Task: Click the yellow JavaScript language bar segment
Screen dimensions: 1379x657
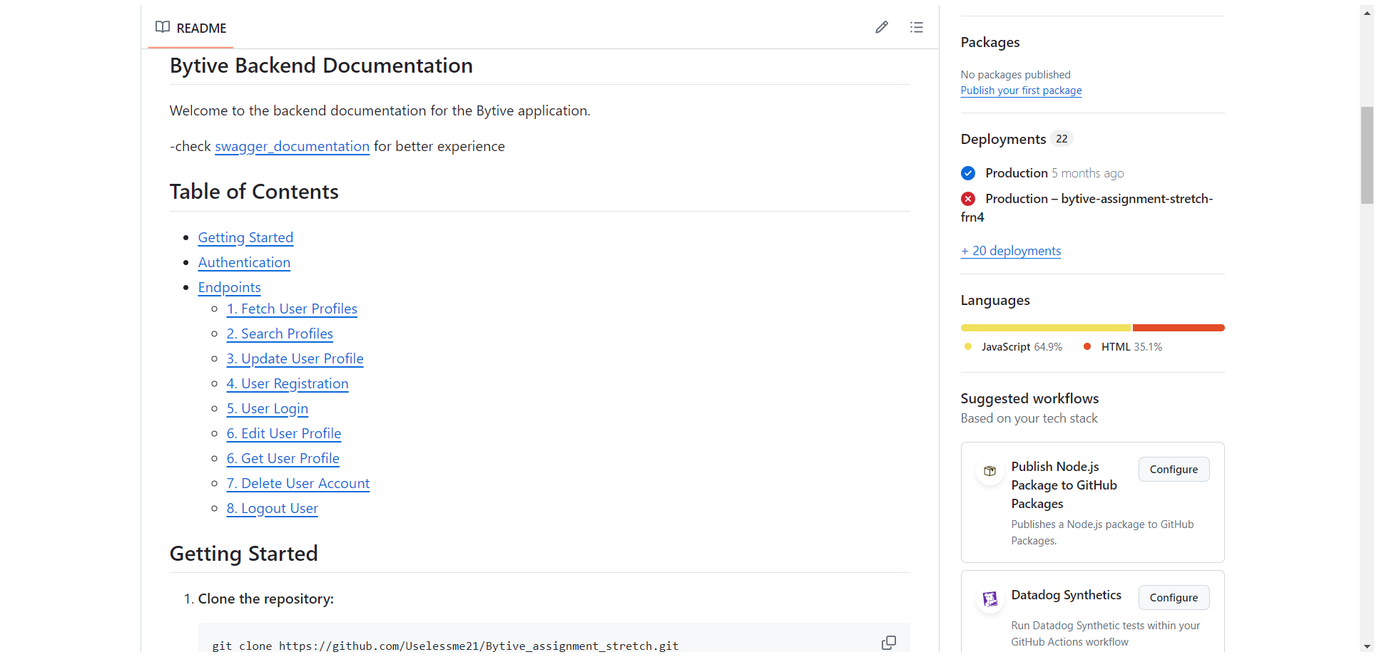Action: coord(1045,328)
